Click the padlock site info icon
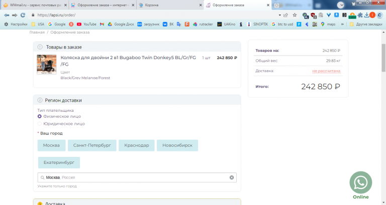 [33, 15]
